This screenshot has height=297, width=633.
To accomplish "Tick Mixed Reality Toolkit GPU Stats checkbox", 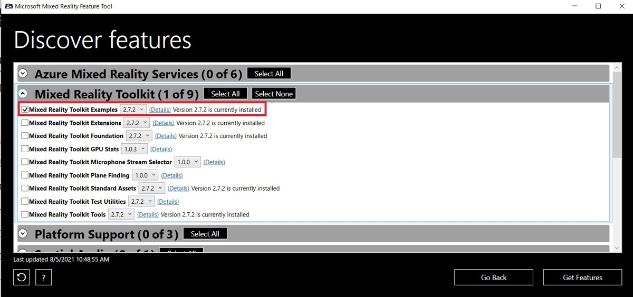I will tap(25, 149).
